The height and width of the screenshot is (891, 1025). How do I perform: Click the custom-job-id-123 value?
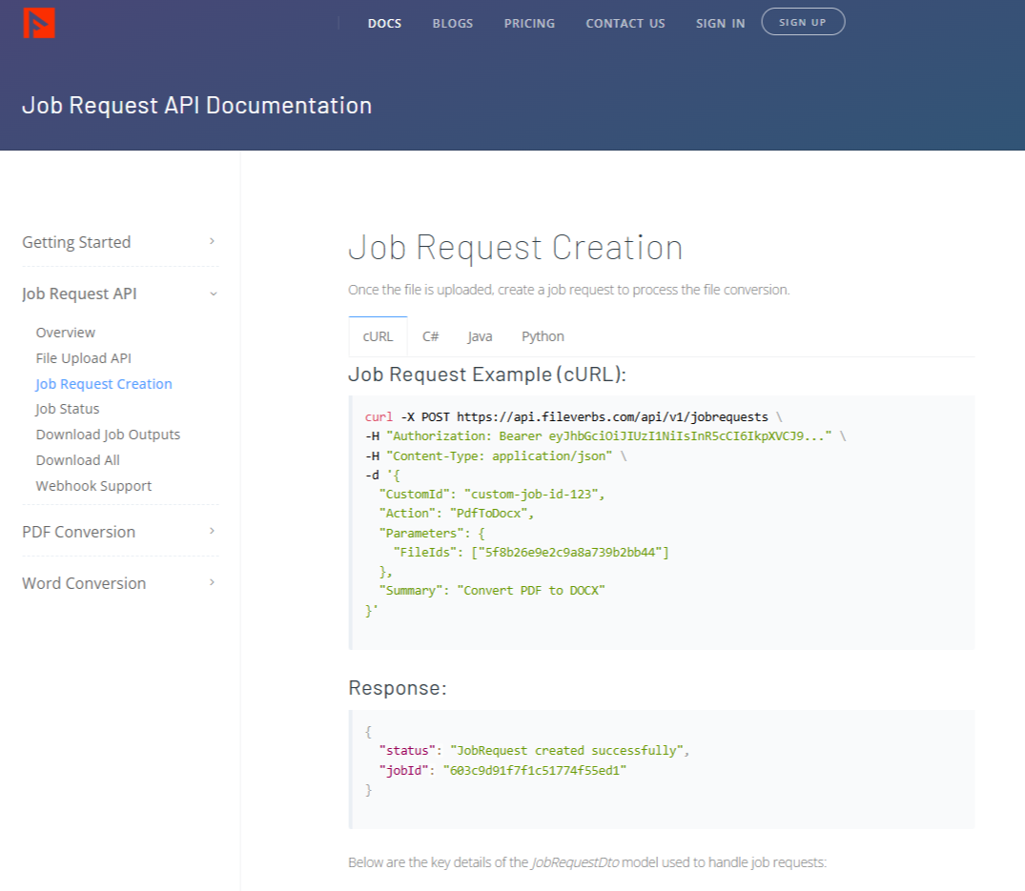tap(531, 494)
